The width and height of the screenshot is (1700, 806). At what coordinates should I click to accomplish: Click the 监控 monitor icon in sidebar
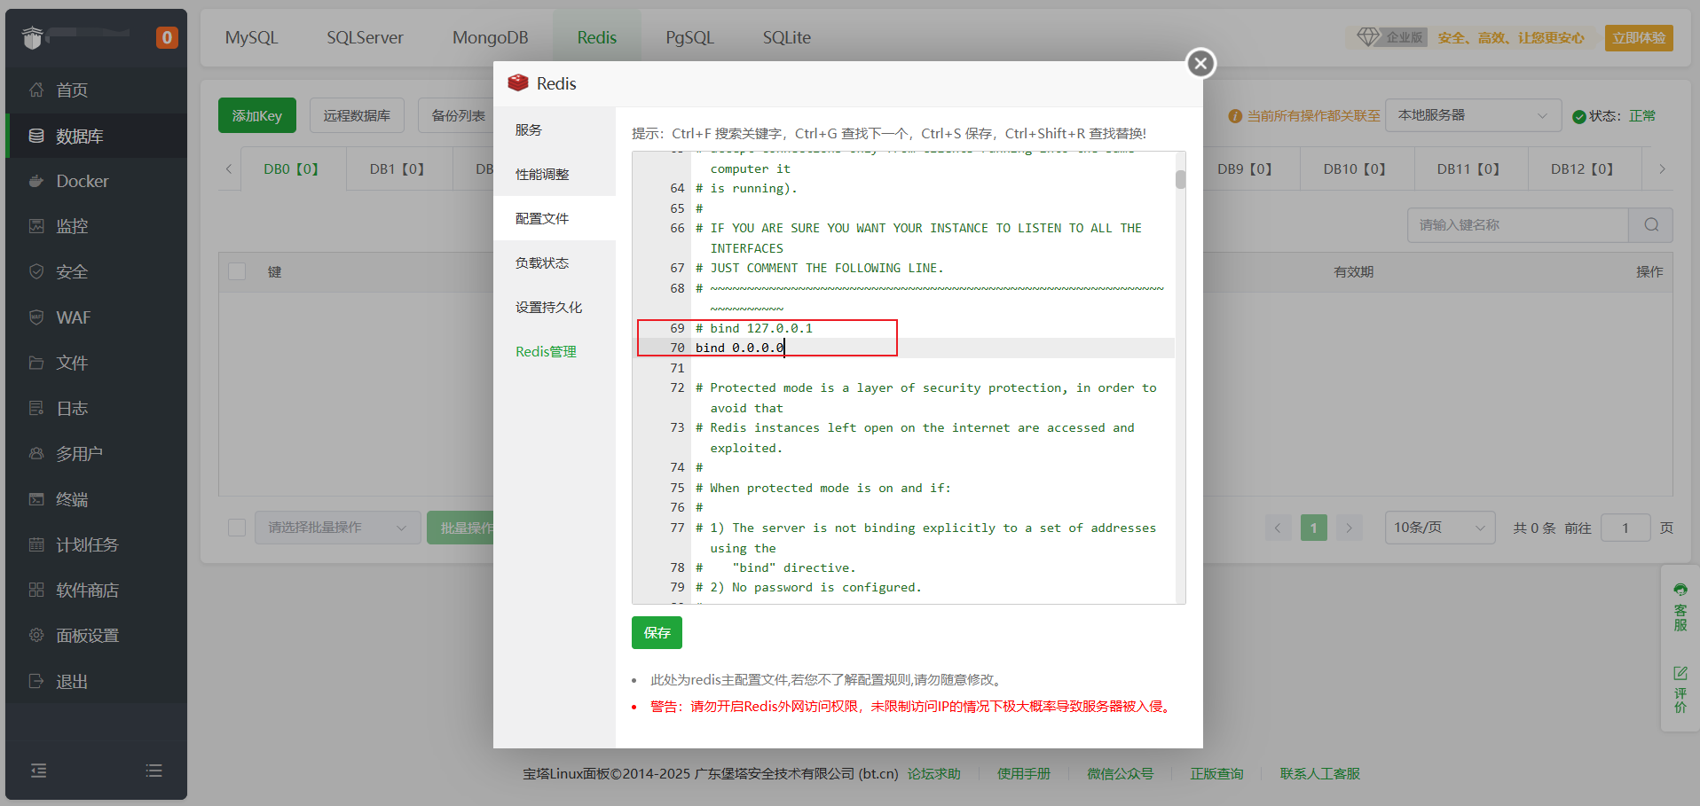click(36, 226)
